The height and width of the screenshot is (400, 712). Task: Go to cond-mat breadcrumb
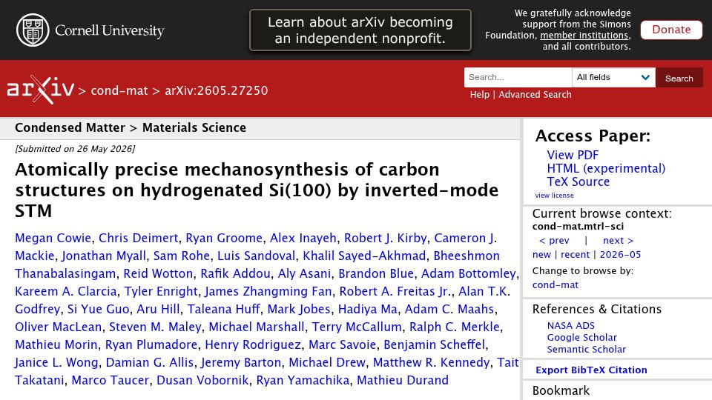pyautogui.click(x=119, y=90)
